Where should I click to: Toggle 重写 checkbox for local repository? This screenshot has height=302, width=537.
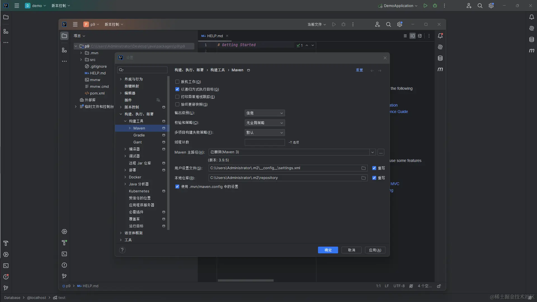(374, 178)
